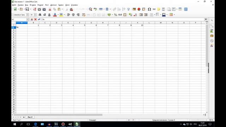226x127 pixels.
Task: Open the font size dropdown
Action: [35, 15]
